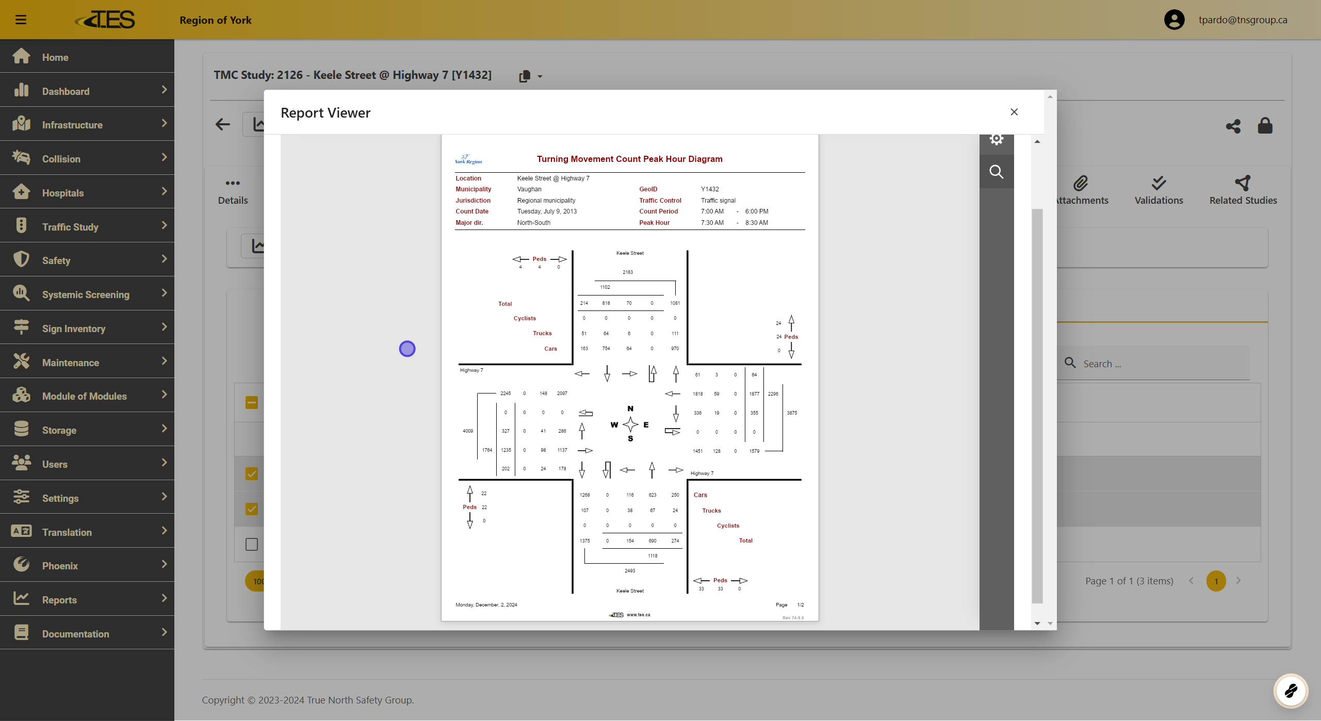The height and width of the screenshot is (721, 1321).
Task: Check the empty row checkbox
Action: click(252, 544)
